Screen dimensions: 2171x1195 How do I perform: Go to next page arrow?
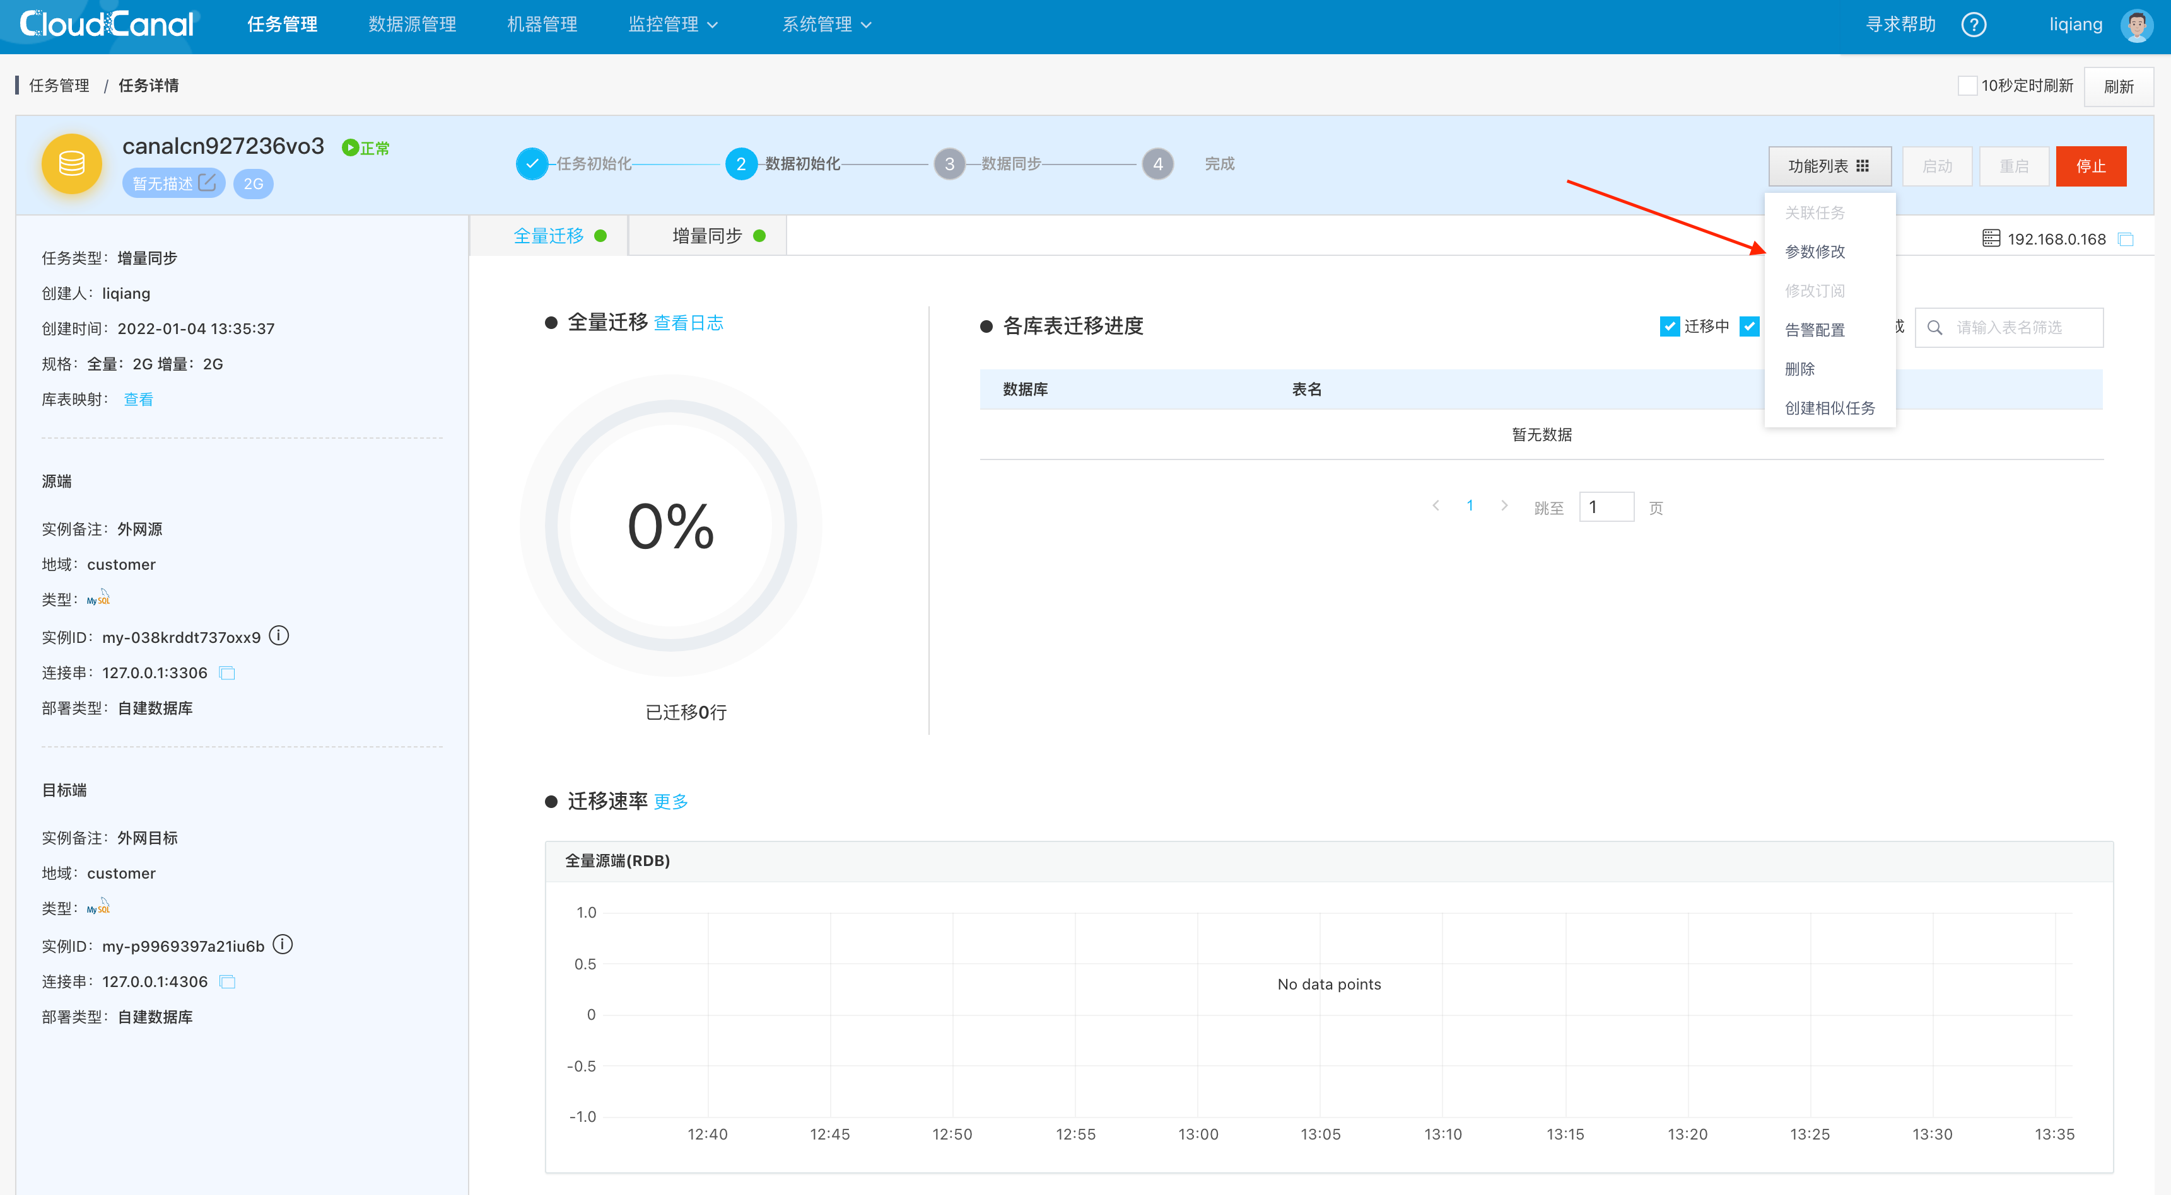[x=1504, y=505]
